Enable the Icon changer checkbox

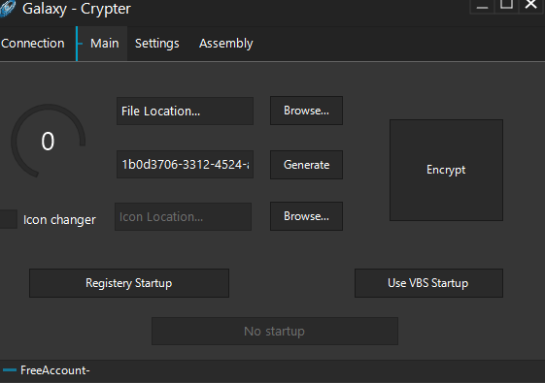tap(9, 219)
